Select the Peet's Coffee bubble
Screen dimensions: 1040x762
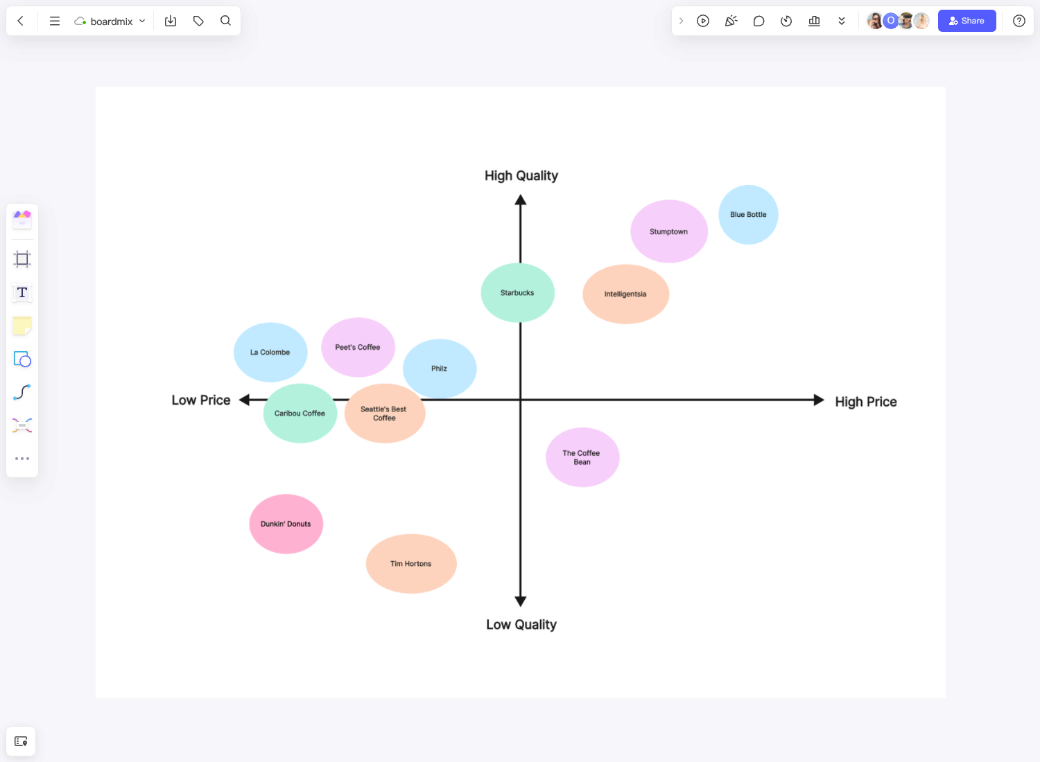[x=358, y=347]
